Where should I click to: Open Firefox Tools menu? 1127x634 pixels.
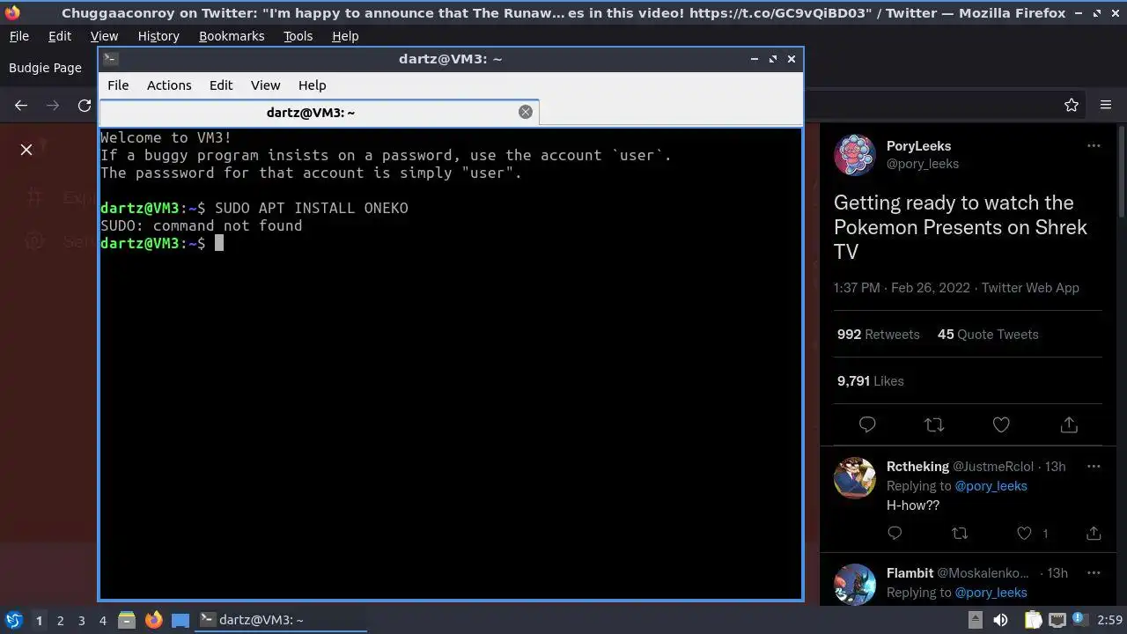pos(298,36)
